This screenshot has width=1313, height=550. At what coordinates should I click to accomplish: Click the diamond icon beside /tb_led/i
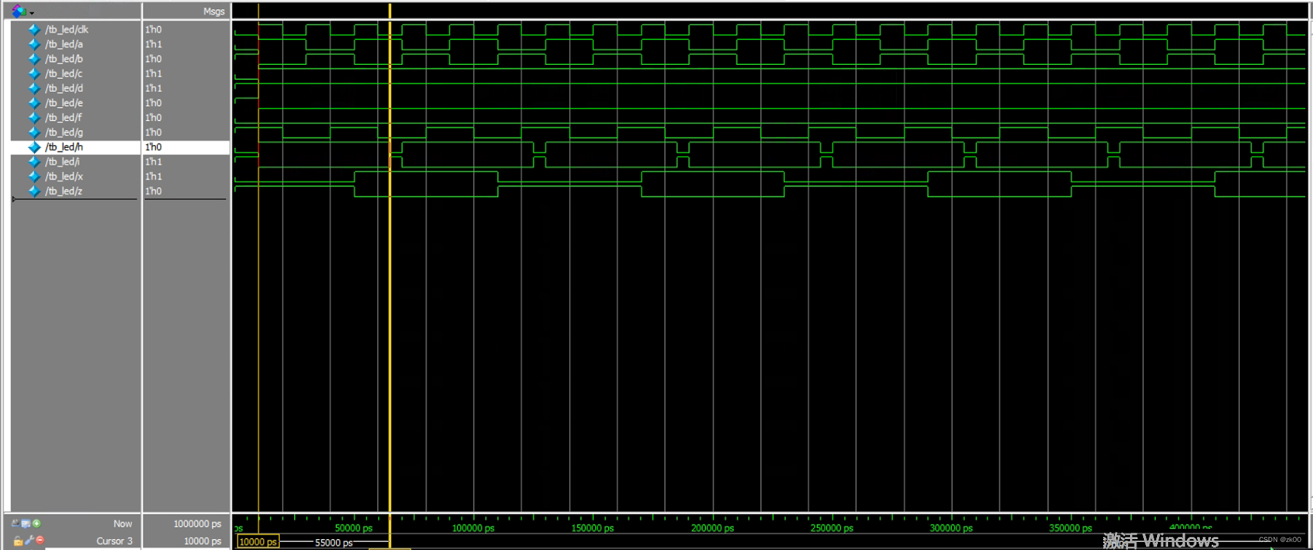point(34,162)
